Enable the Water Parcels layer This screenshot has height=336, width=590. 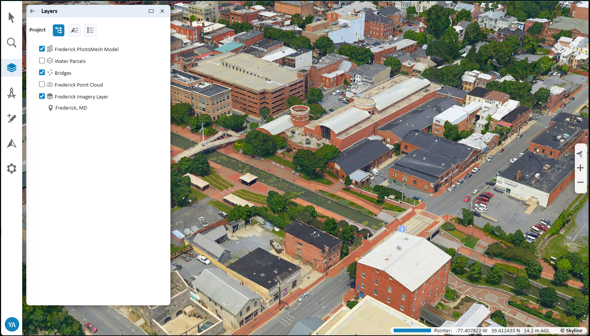click(x=42, y=61)
